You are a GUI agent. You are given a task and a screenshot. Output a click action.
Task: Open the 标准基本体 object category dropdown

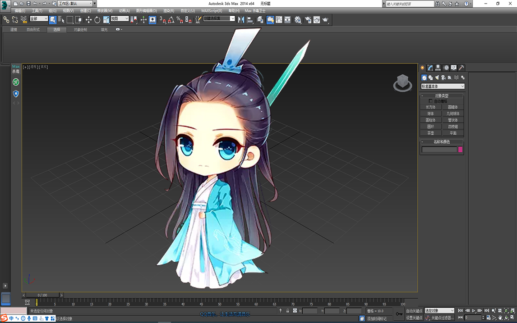[443, 86]
